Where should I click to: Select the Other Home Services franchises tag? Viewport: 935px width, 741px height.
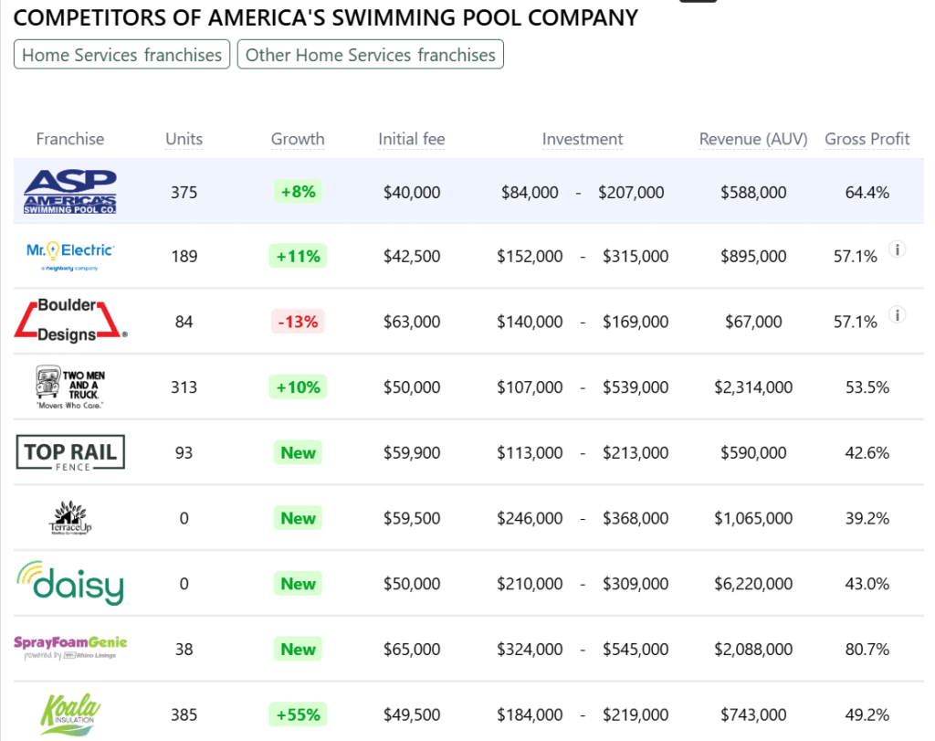tap(371, 54)
